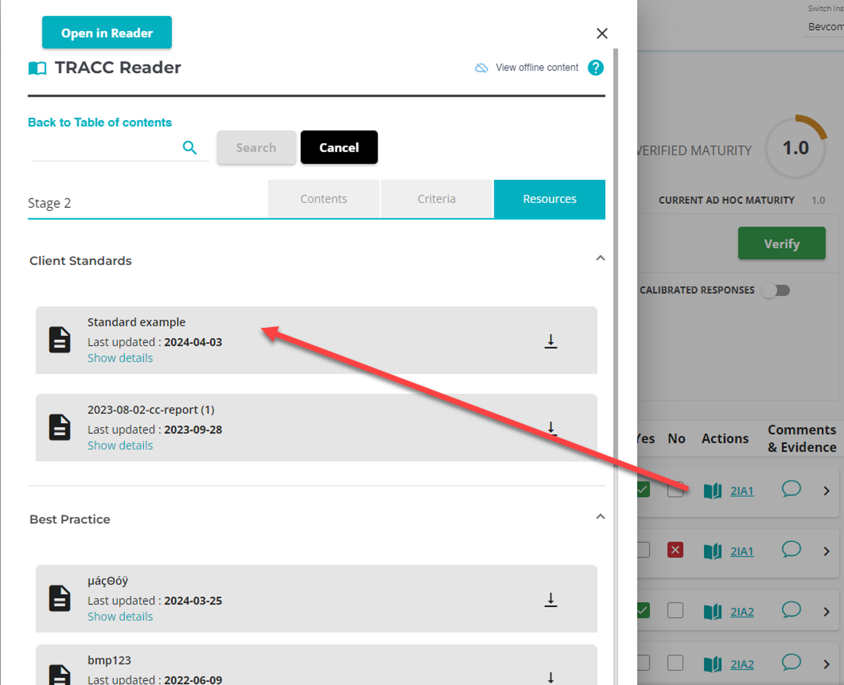
Task: Click the Open in Reader button
Action: [107, 33]
